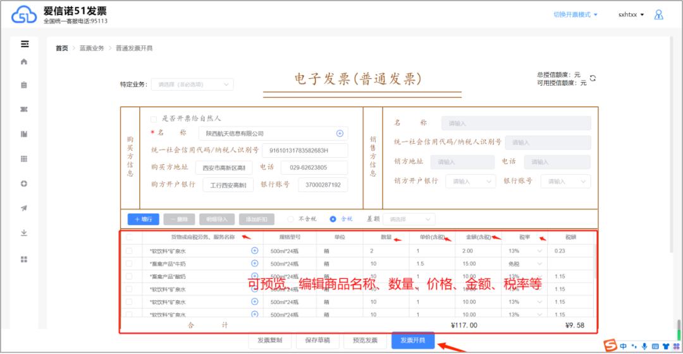Go to the 首页 breadcrumb
The height and width of the screenshot is (354, 683).
click(62, 48)
